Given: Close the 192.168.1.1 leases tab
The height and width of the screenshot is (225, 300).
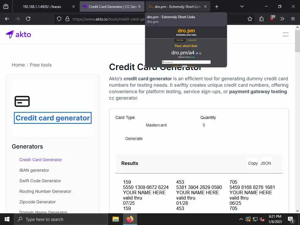Looking at the screenshot, I should tap(74, 6).
